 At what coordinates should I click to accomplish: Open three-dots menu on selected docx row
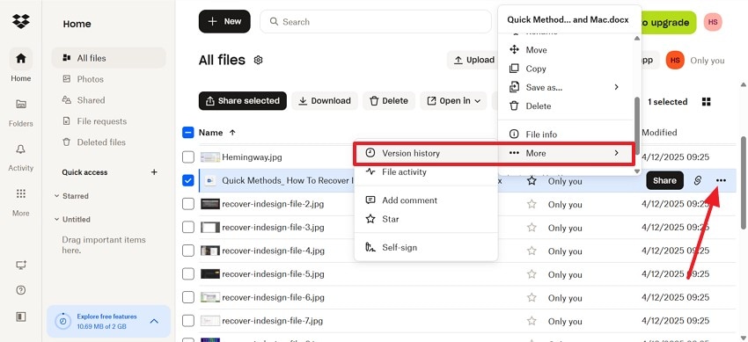(x=721, y=180)
